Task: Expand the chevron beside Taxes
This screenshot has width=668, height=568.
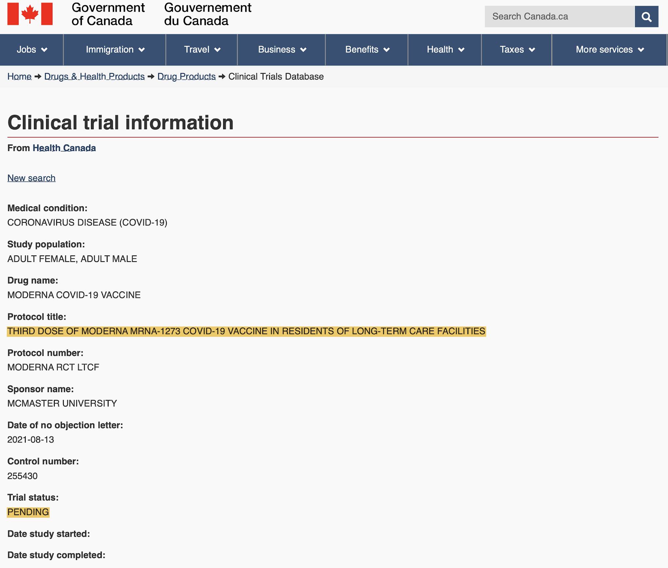Action: click(532, 50)
